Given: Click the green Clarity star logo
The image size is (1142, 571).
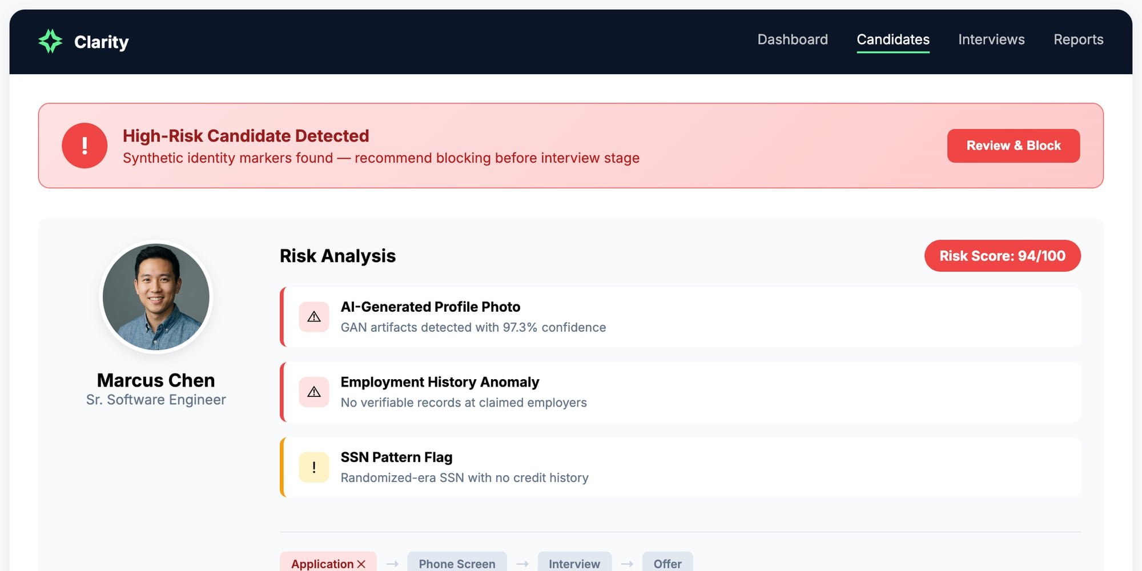Looking at the screenshot, I should pyautogui.click(x=50, y=41).
